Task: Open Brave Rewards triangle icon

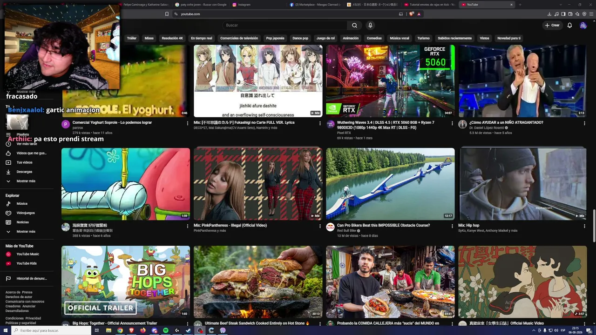Action: point(419,14)
